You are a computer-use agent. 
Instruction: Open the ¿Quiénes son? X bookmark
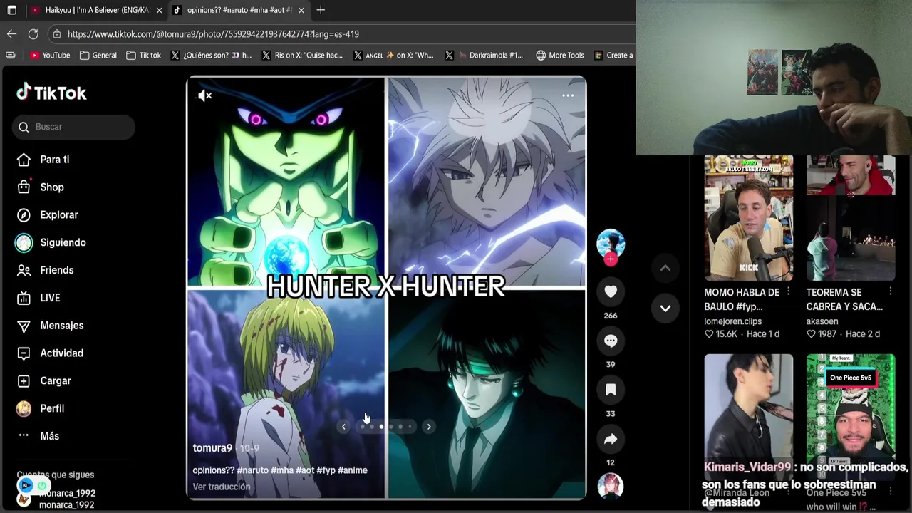(211, 55)
